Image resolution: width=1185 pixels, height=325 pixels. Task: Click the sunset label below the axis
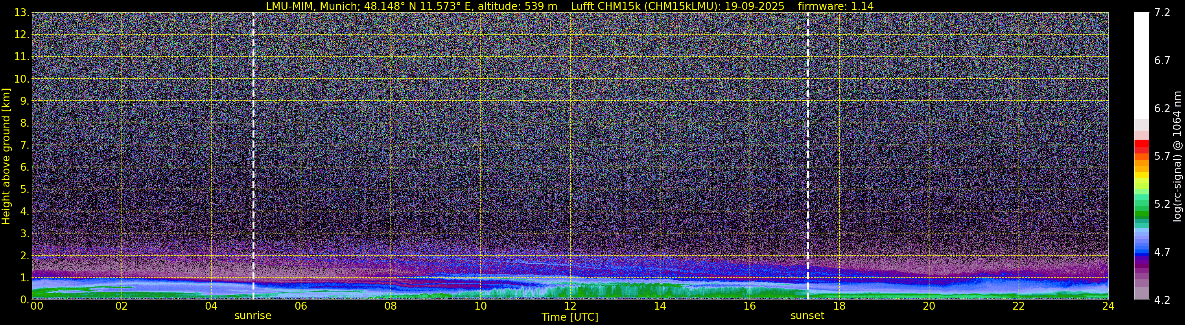pos(807,315)
